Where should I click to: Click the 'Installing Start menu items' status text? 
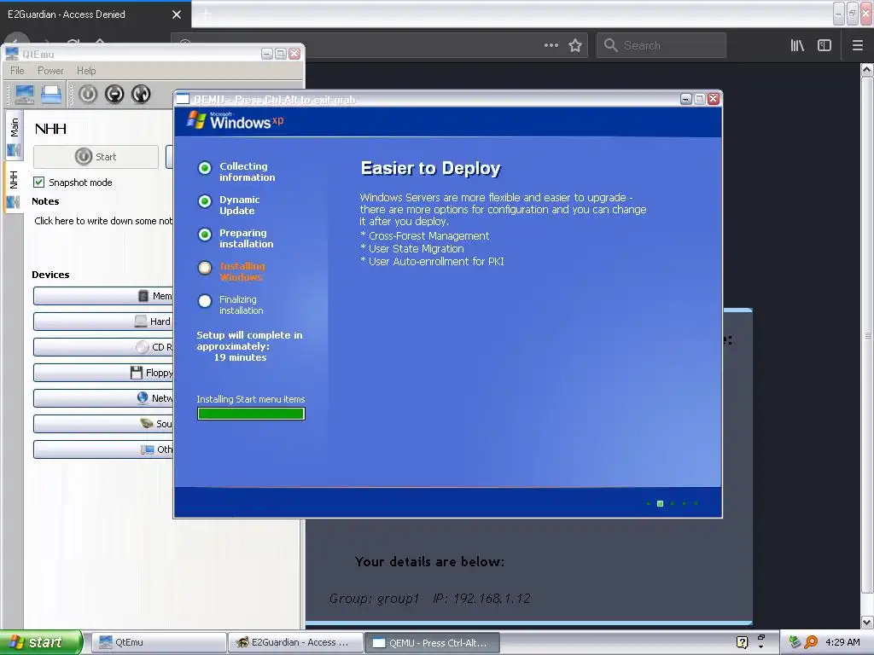(x=251, y=399)
